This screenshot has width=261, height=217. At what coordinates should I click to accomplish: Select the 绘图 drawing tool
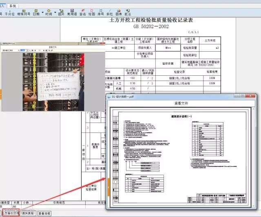[92, 13]
